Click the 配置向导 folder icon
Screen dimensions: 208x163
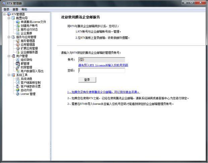[13, 18]
